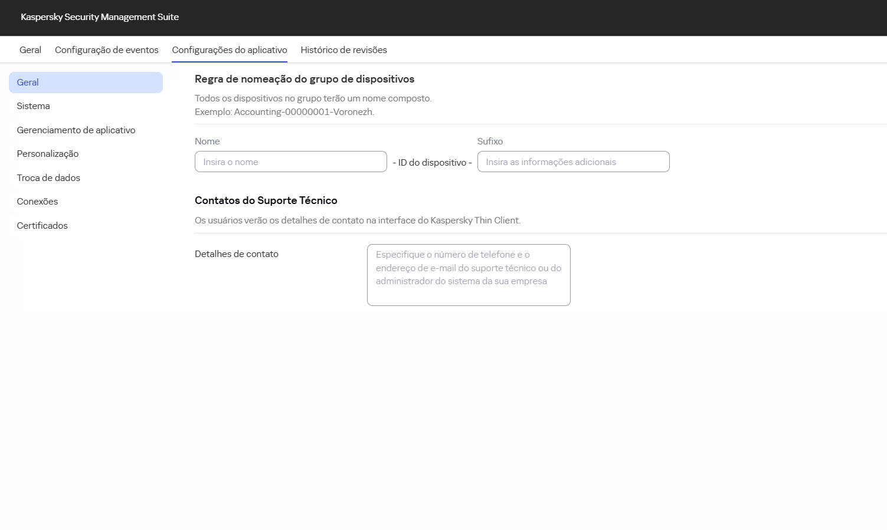The image size is (887, 530).
Task: Click the Detalhes de contato text area
Action: (x=468, y=275)
